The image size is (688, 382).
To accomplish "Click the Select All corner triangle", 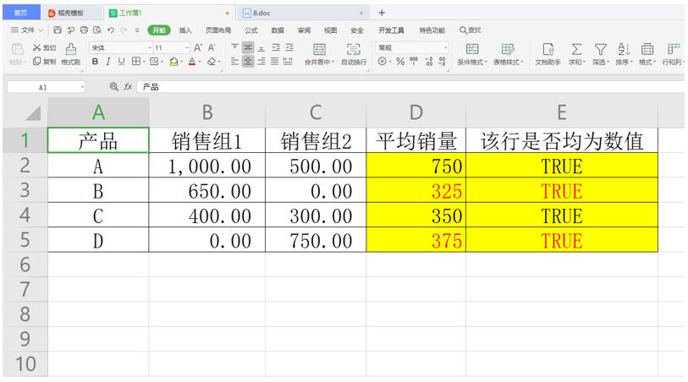I will coord(32,113).
